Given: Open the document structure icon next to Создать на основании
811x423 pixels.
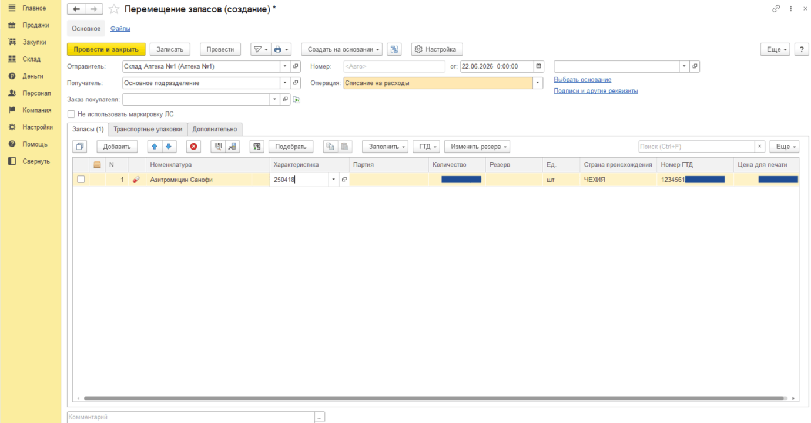Looking at the screenshot, I should pyautogui.click(x=394, y=49).
